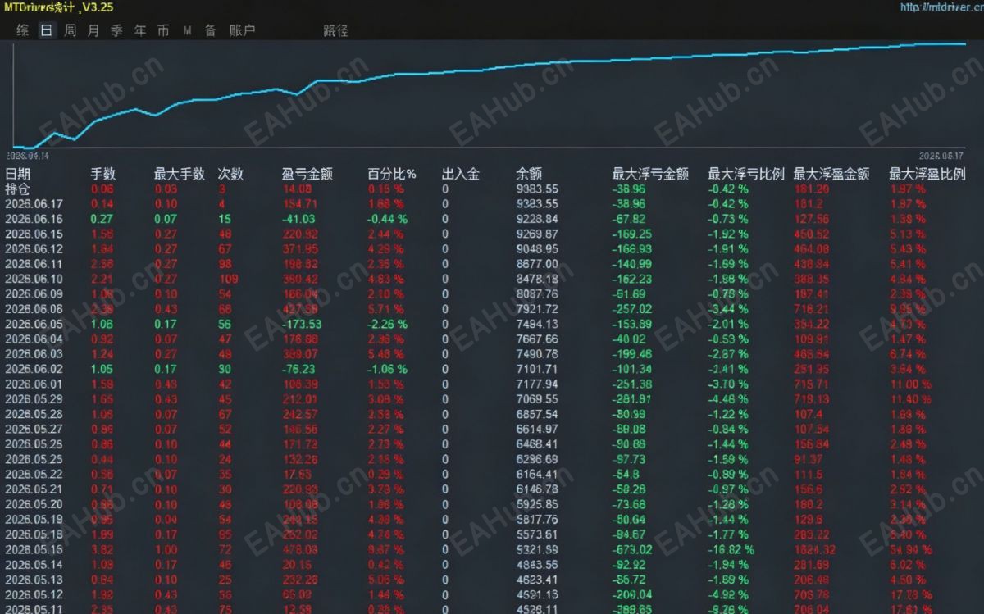The height and width of the screenshot is (614, 984).
Task: Click the balance value 5321.59
Action: click(537, 550)
